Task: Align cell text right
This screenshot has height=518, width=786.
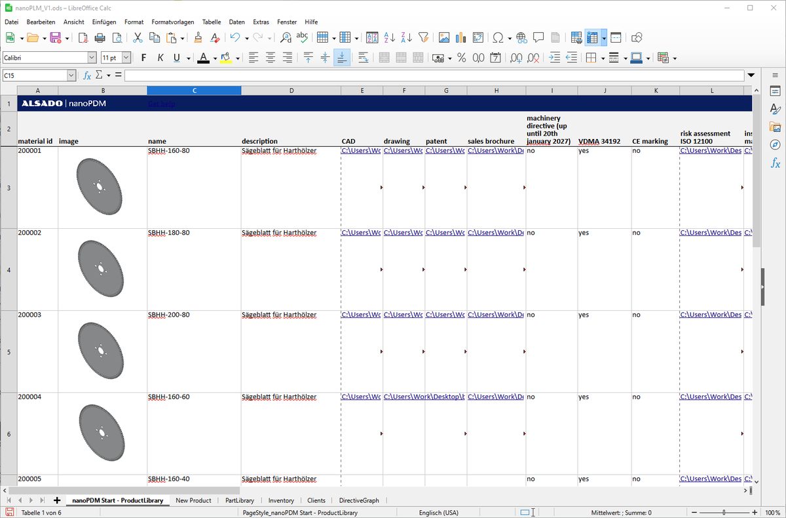Action: 287,58
